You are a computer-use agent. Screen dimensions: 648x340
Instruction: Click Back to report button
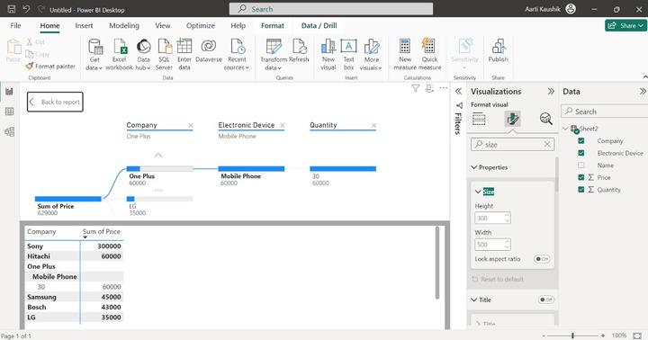55,102
